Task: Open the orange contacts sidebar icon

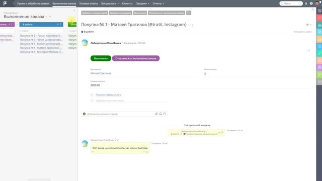Action: pyautogui.click(x=319, y=39)
